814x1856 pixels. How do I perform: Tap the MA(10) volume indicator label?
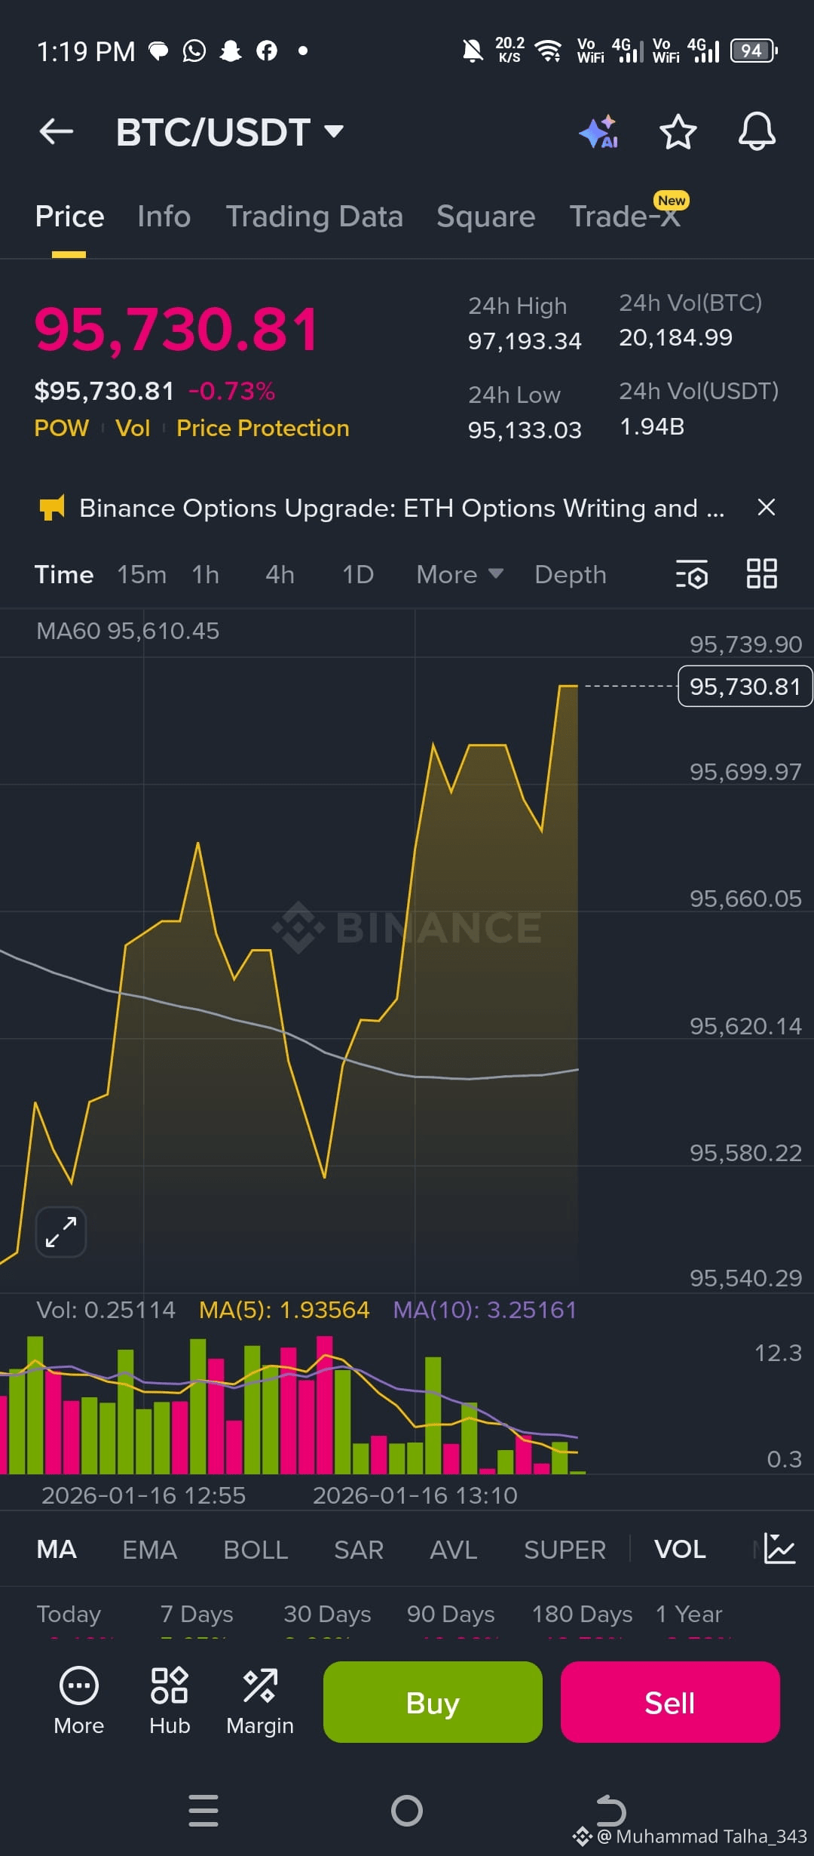point(485,1310)
